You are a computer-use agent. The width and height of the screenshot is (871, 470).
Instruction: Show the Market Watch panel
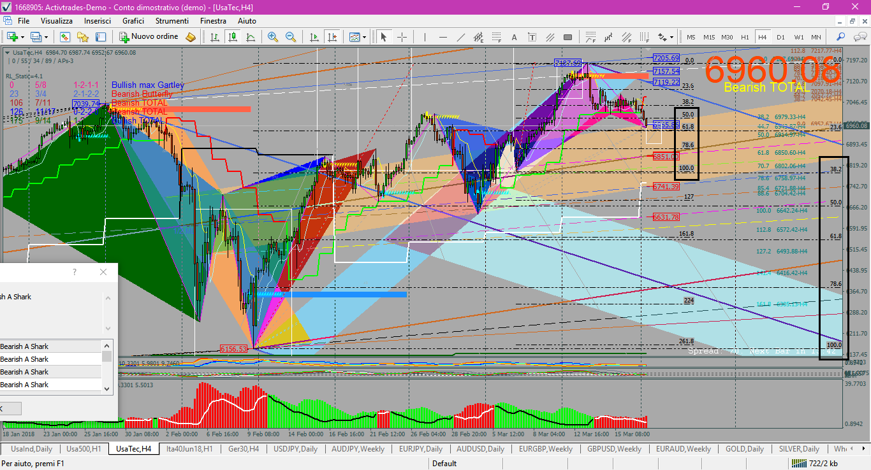(66, 37)
